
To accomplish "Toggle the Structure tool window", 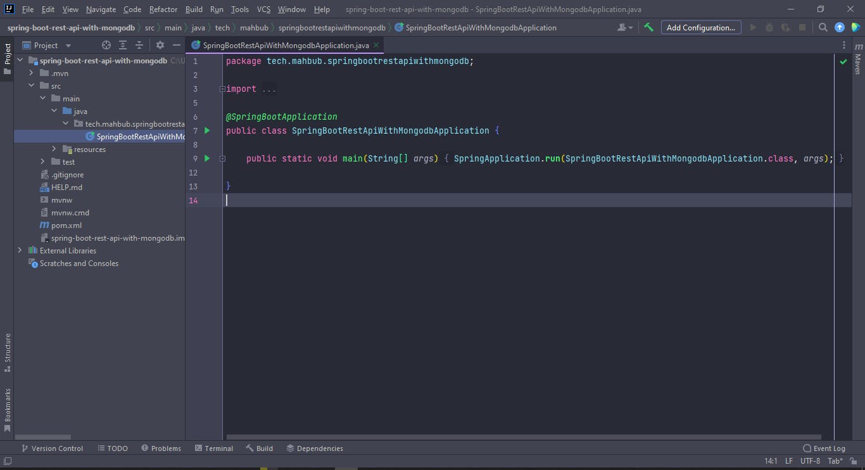I will point(7,353).
